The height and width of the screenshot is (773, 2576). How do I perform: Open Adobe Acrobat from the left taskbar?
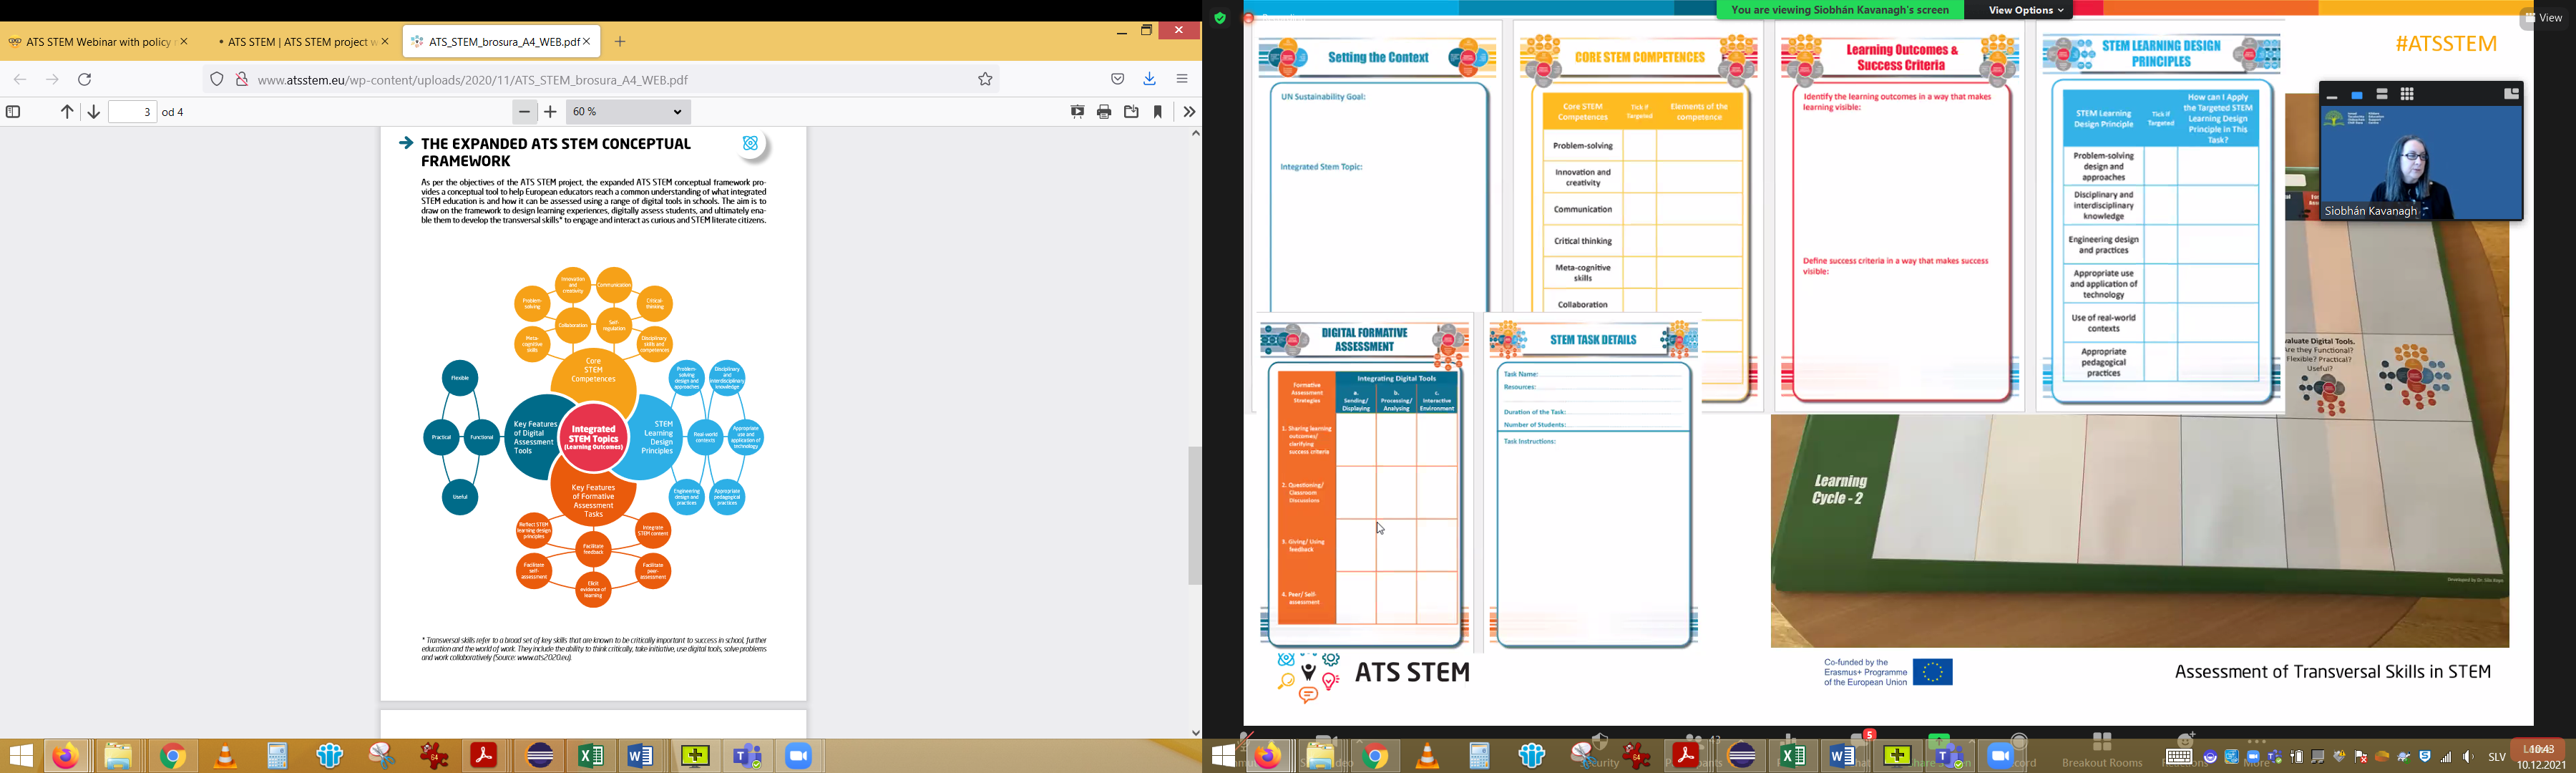(485, 756)
